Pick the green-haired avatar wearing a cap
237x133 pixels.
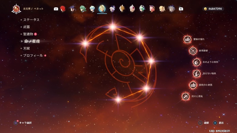(142, 9)
